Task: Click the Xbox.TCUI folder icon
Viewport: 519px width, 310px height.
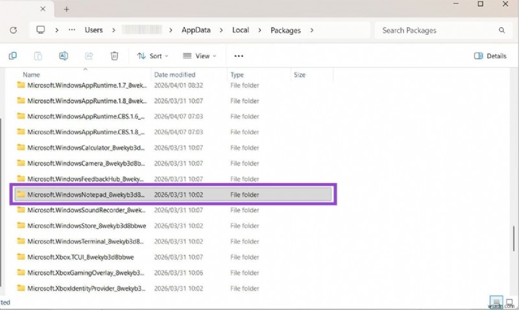Action: 21,256
